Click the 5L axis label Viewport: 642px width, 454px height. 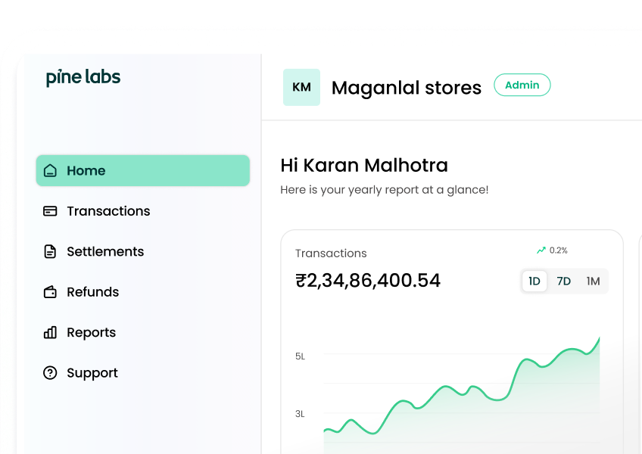(x=300, y=356)
